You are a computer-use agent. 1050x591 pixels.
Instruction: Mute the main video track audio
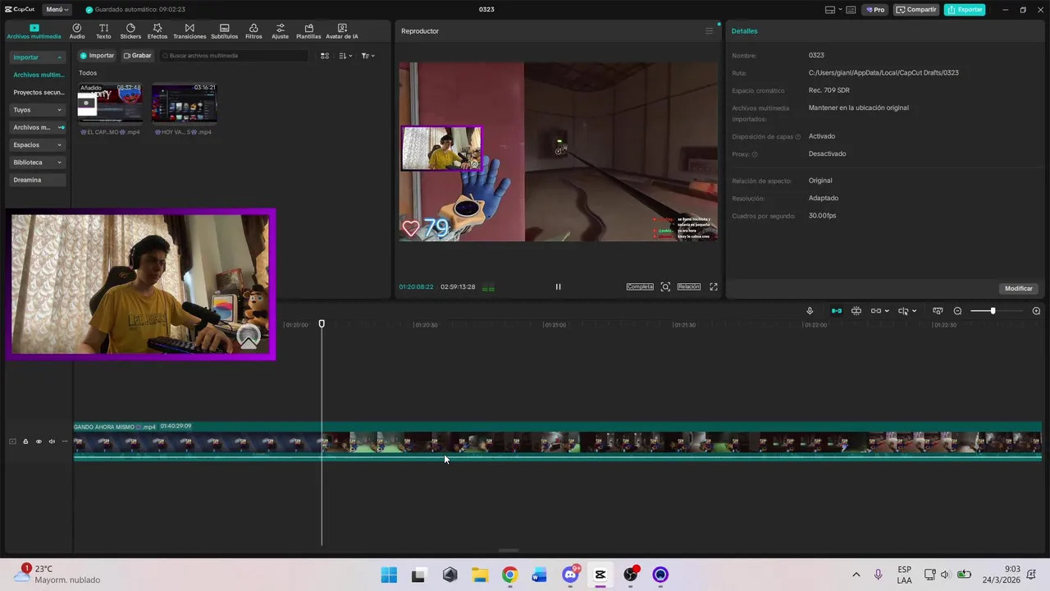point(52,442)
